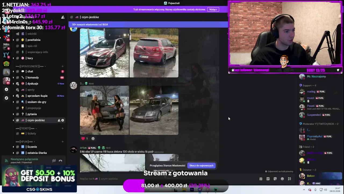Open the sticker picker
This screenshot has width=344, height=194.
[275, 179]
